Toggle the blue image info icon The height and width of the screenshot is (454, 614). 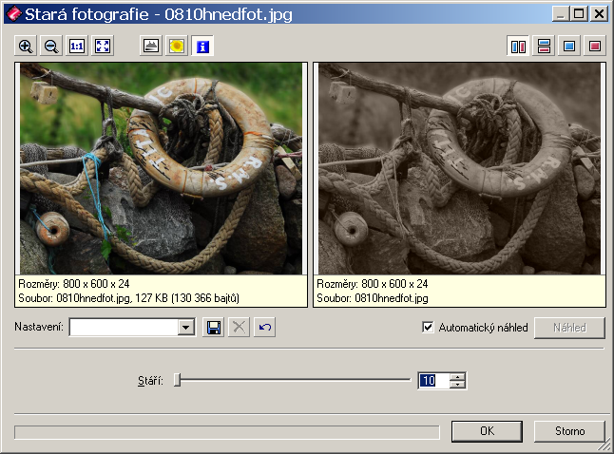(x=202, y=46)
